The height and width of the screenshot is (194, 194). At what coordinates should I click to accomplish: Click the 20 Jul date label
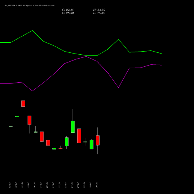[47, 185]
